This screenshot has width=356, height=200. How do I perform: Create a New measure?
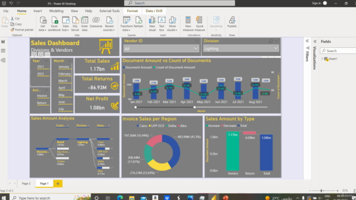[188, 24]
